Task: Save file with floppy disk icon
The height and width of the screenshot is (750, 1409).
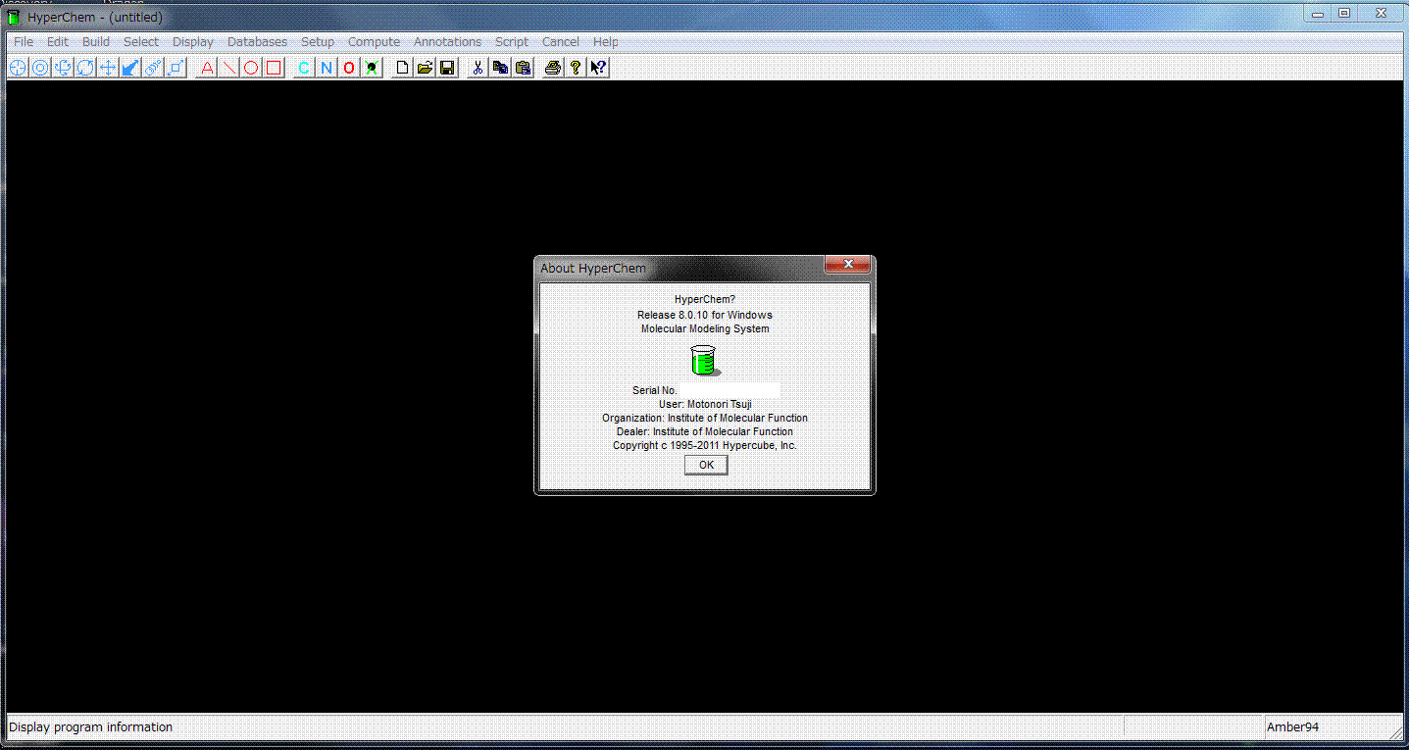Action: (447, 68)
